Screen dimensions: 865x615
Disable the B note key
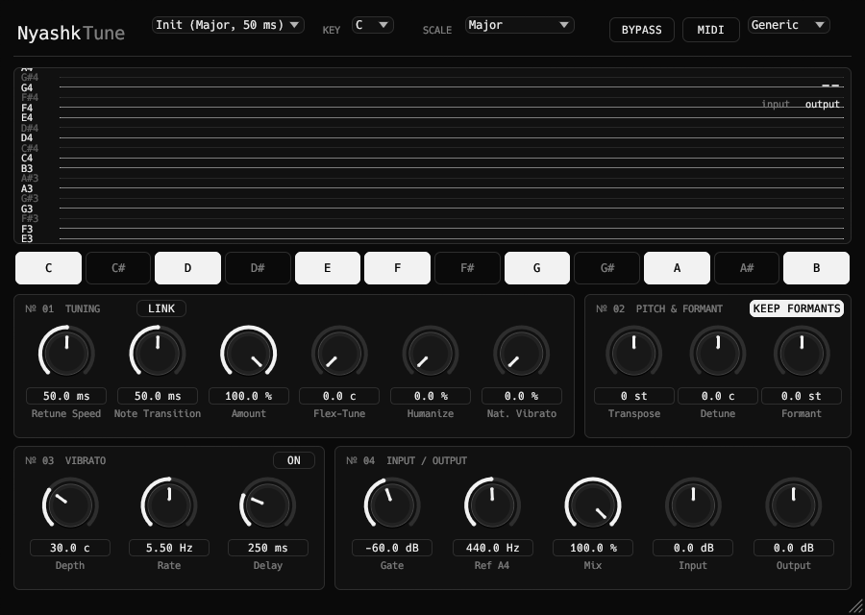[x=816, y=268]
